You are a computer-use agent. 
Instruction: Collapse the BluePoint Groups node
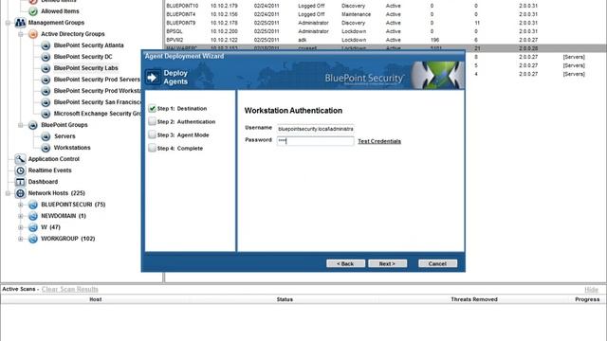click(x=21, y=125)
